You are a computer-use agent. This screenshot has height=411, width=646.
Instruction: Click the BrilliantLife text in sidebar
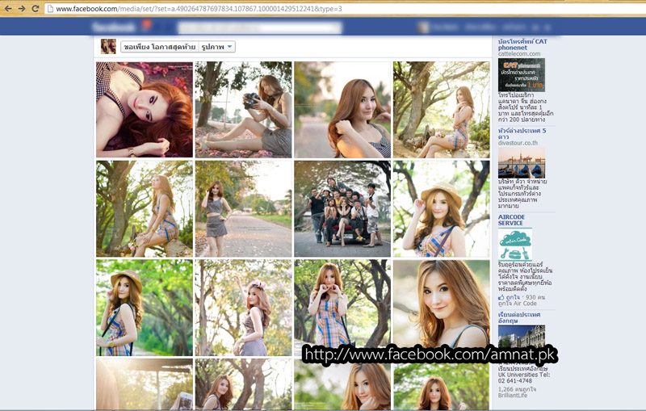coord(513,396)
